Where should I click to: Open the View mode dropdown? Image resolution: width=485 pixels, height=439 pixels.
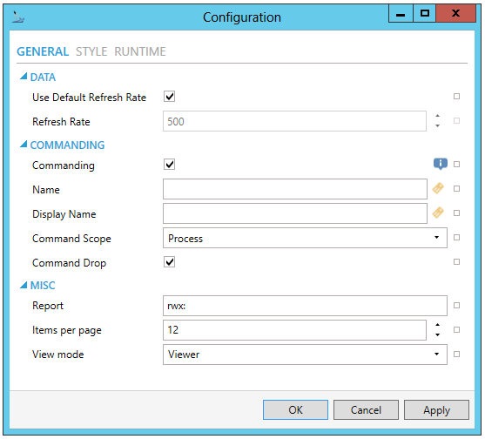pyautogui.click(x=305, y=355)
